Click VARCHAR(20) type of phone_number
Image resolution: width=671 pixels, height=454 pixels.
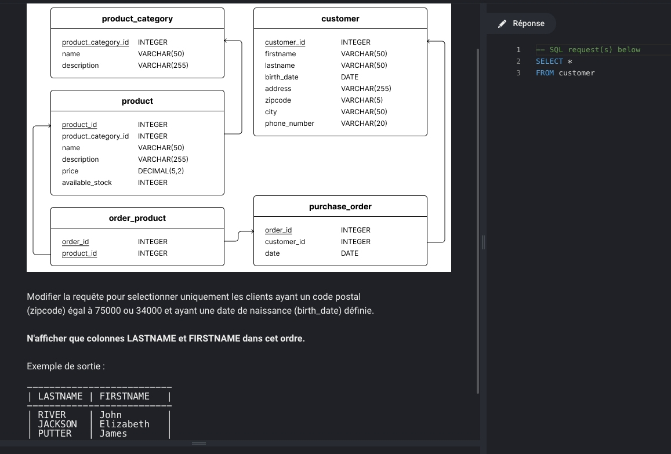click(x=364, y=124)
